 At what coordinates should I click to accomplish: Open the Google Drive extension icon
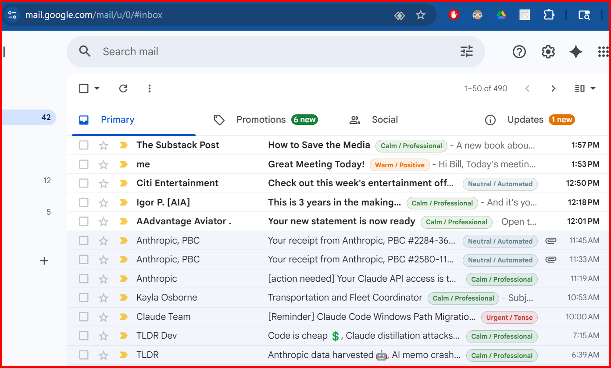[501, 15]
